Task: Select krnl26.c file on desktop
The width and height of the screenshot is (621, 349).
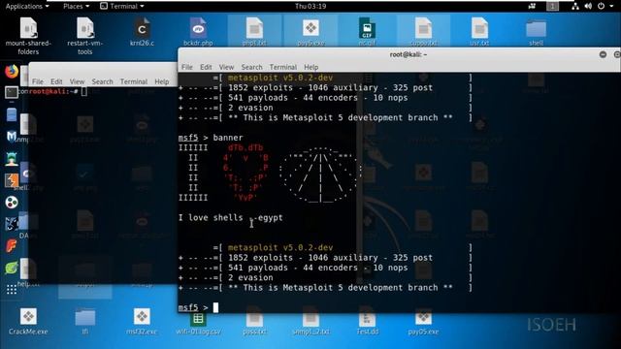Action: coord(142,32)
